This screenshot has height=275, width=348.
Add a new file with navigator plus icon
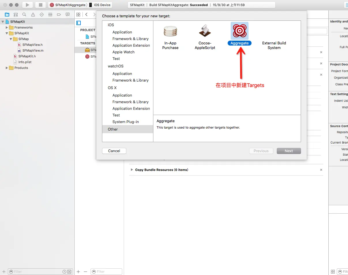coord(4,272)
